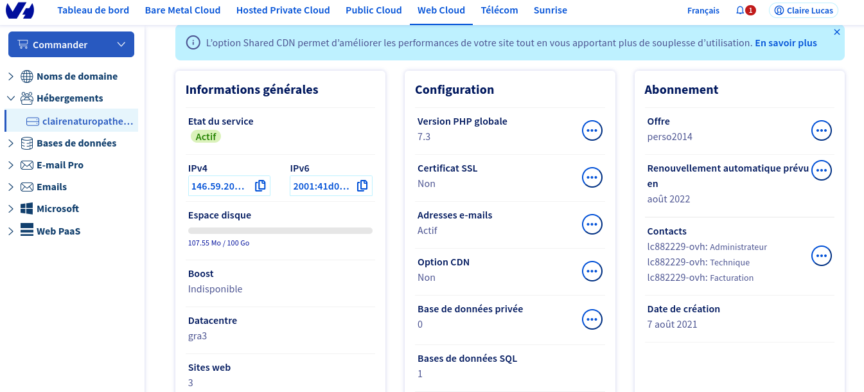Viewport: 864px width, 392px height.
Task: Copy the IPv6 address
Action: tap(362, 186)
